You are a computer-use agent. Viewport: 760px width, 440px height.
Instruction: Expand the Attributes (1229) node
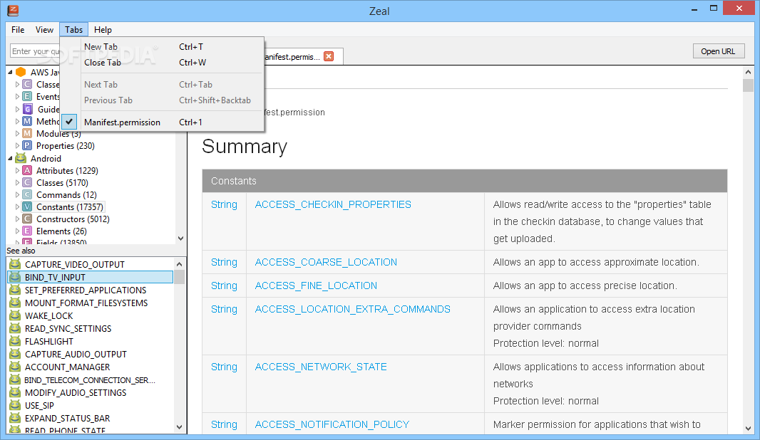point(17,170)
